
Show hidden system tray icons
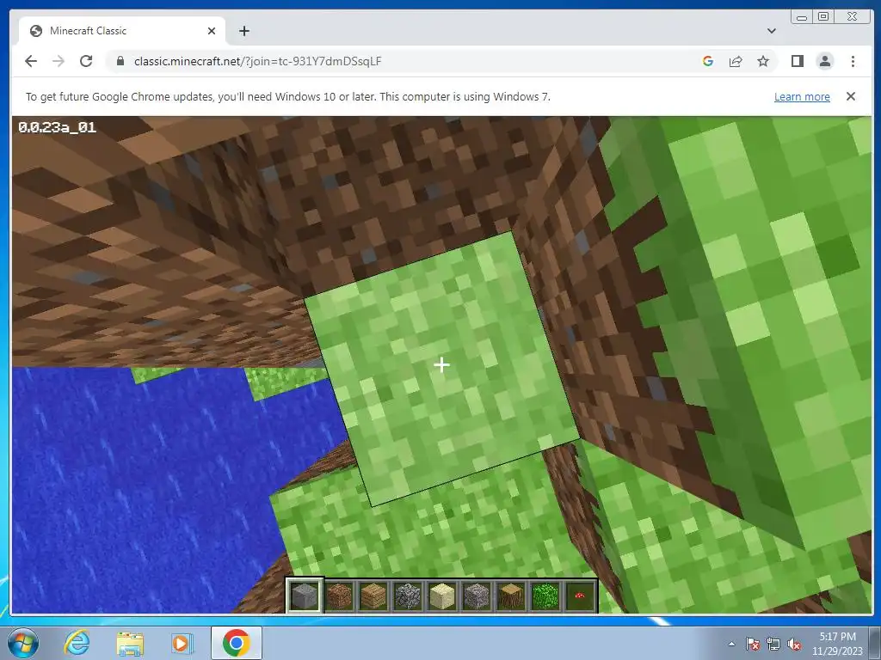[731, 644]
